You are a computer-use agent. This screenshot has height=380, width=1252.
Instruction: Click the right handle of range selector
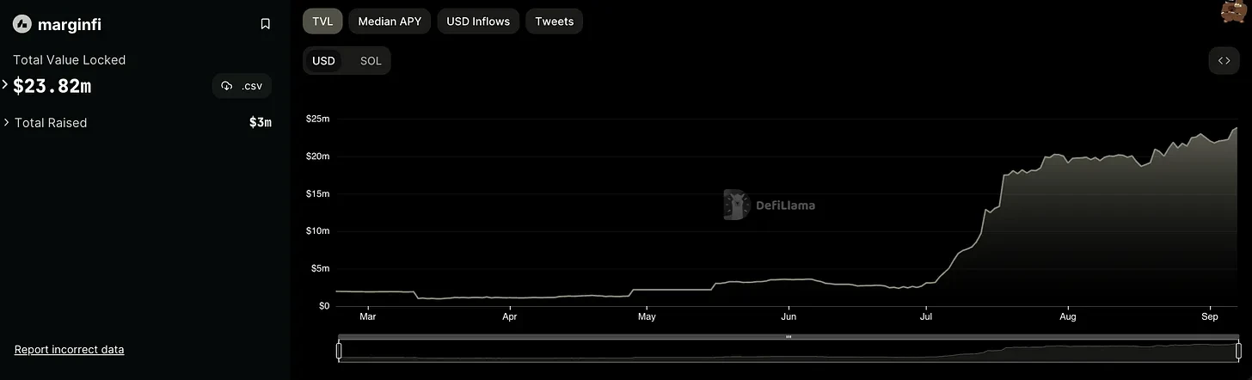coord(1238,350)
